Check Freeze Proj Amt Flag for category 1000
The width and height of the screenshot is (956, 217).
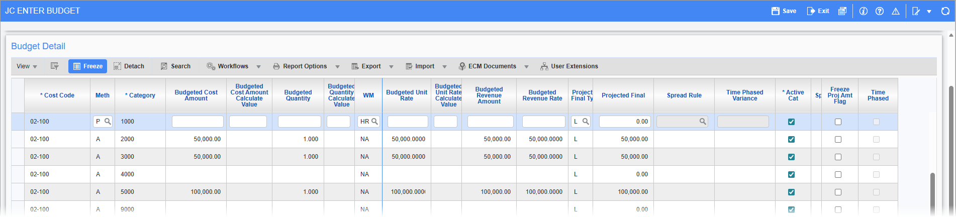coord(838,122)
